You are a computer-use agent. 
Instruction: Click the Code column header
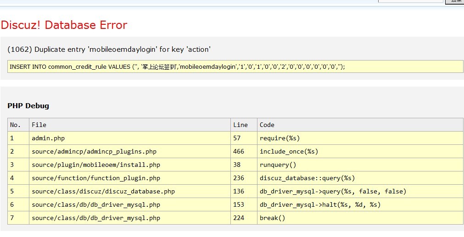click(360, 125)
